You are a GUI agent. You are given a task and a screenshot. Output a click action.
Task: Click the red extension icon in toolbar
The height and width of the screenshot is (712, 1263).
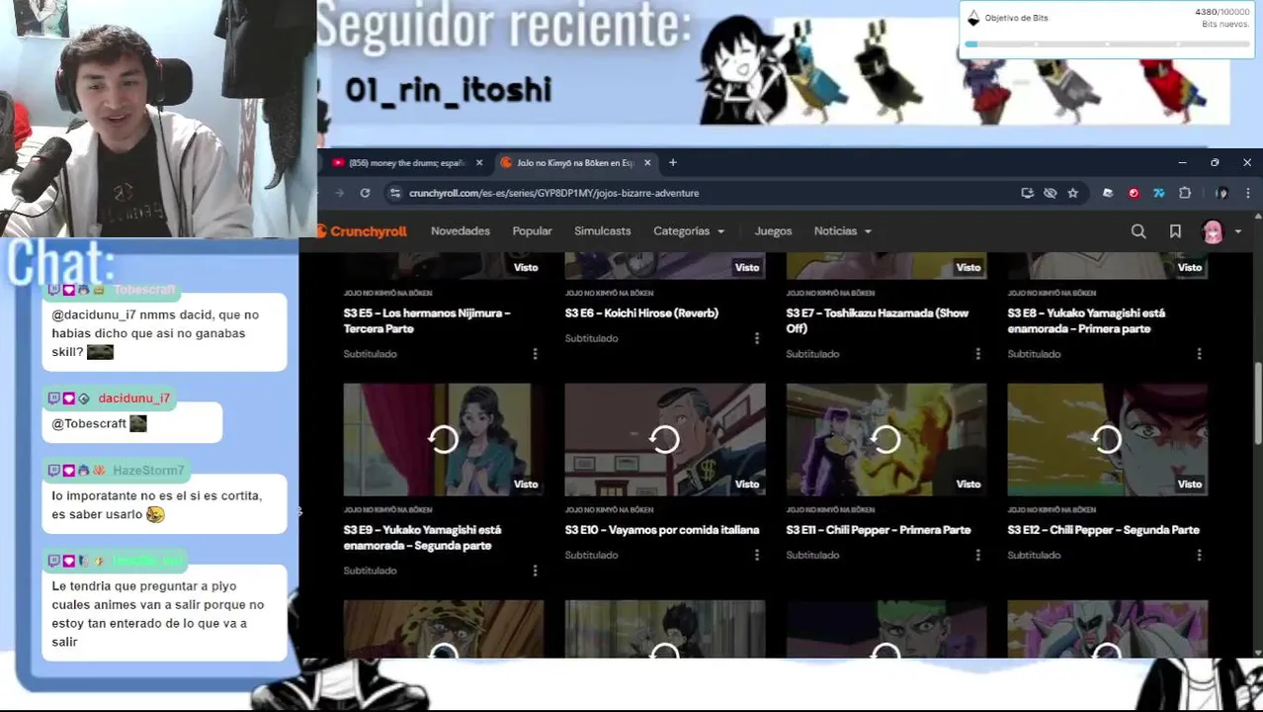[x=1134, y=193]
